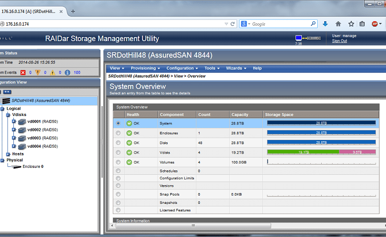Screen dimensions: 386x237
Task: Click the Enclosure 0 hardware icon
Action: (16, 167)
